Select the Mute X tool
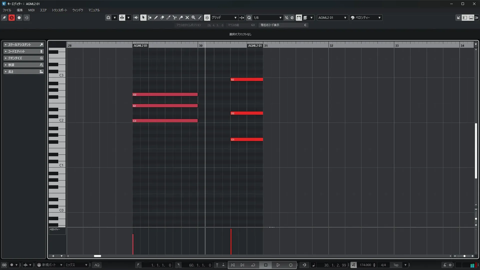480x270 pixels. point(187,18)
